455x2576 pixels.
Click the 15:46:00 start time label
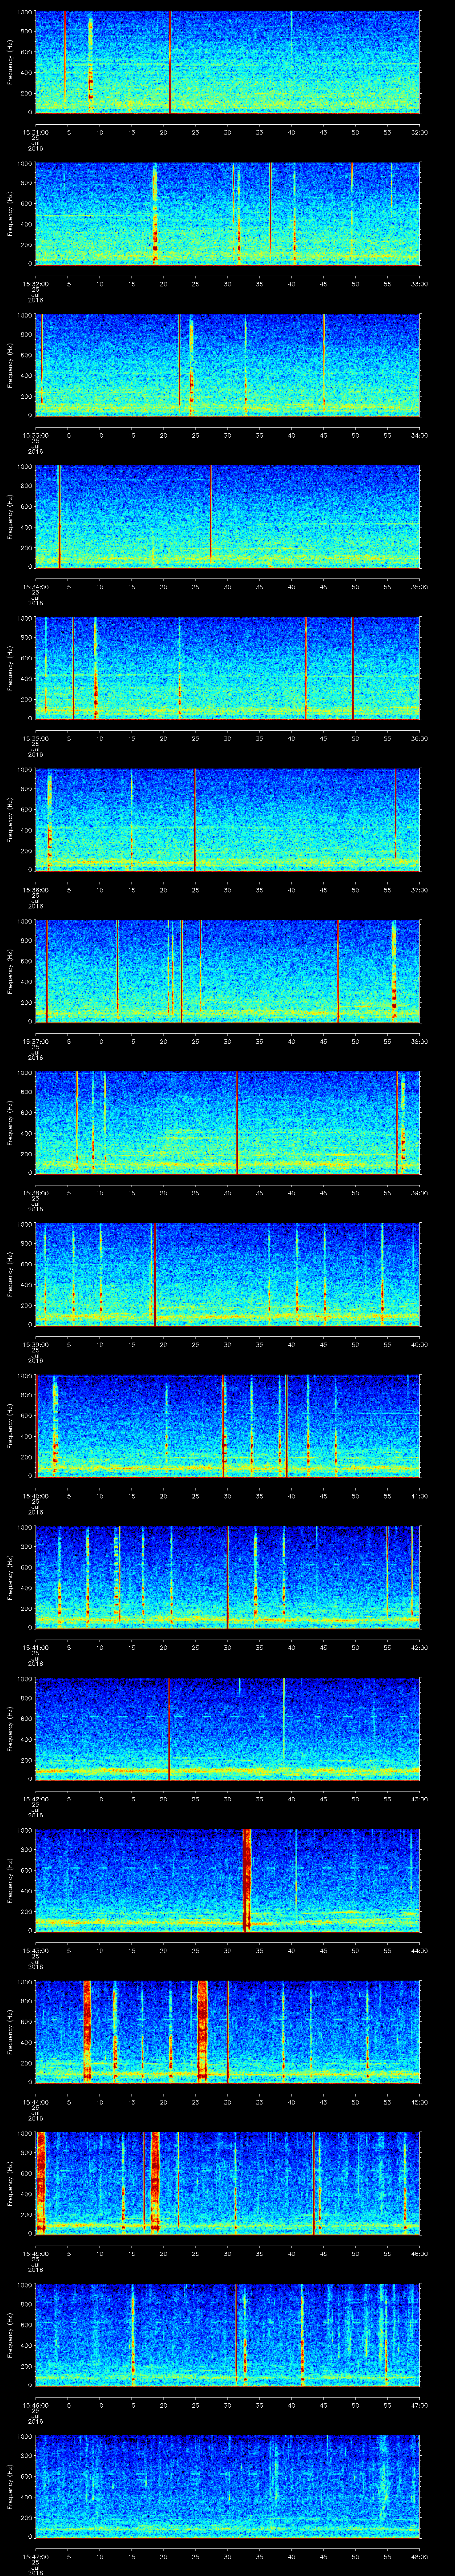click(x=35, y=2404)
